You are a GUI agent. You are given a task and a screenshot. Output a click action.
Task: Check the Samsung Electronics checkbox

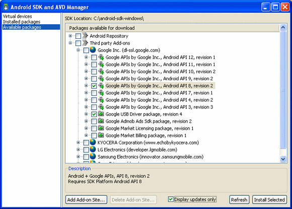pos(86,157)
